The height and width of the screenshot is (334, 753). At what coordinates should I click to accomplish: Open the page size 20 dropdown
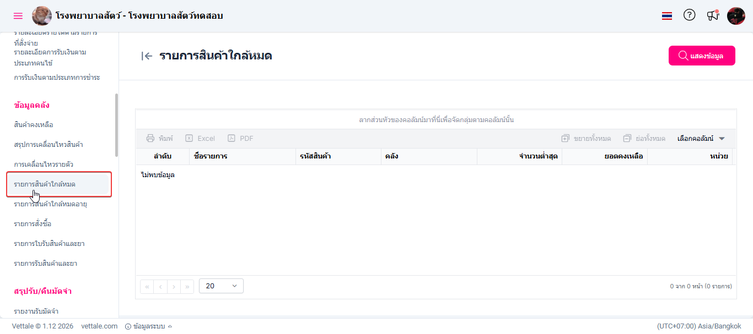pos(221,286)
